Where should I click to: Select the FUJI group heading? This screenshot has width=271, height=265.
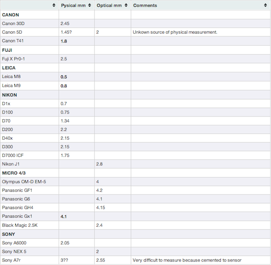point(7,50)
